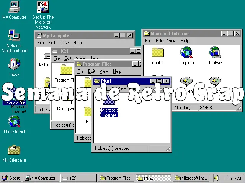Minimize the (C:) window
This screenshot has height=183, width=245.
click(x=132, y=51)
